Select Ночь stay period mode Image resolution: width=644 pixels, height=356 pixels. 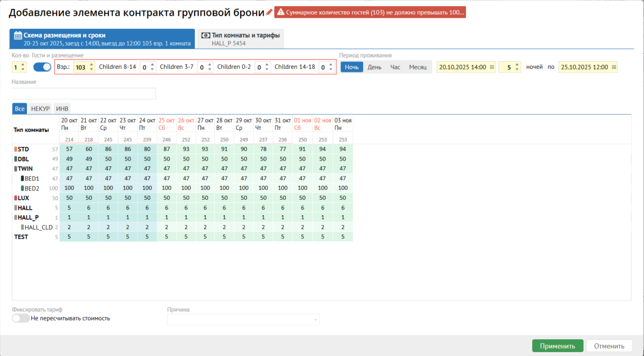pyautogui.click(x=352, y=67)
